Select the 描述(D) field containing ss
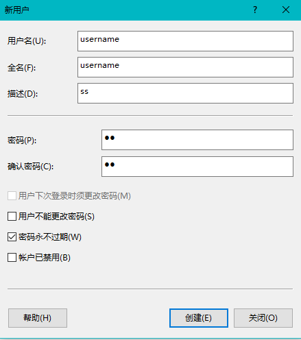The image size is (301, 340). point(185,93)
